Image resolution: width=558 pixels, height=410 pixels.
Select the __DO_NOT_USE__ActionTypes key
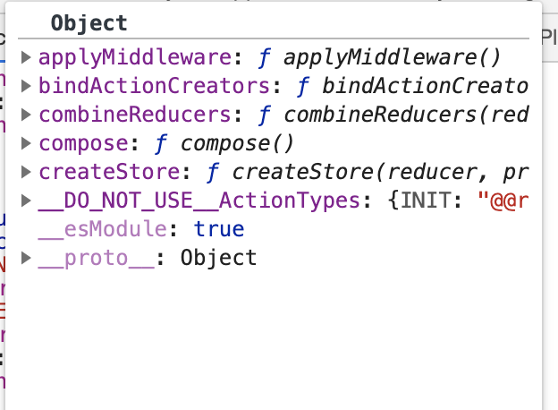click(199, 201)
